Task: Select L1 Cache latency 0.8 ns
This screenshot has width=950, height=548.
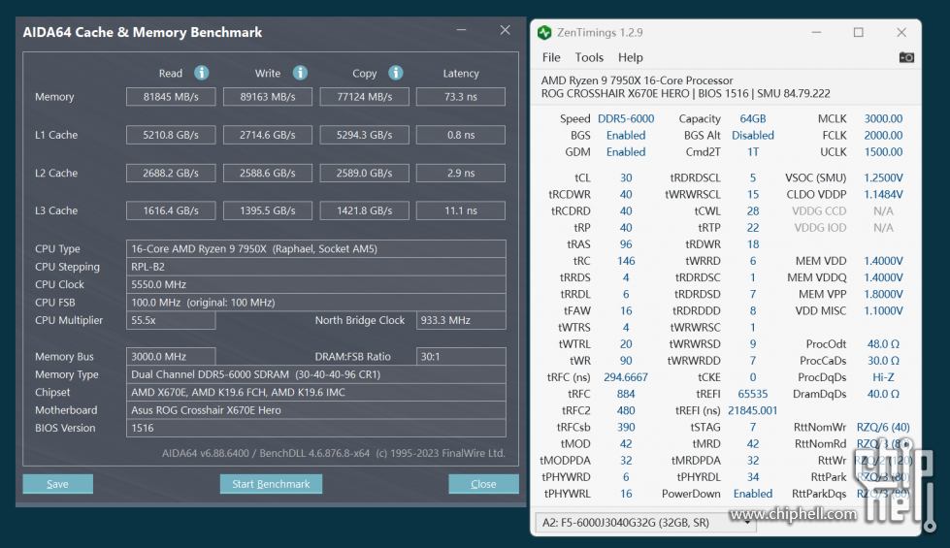Action: 461,135
